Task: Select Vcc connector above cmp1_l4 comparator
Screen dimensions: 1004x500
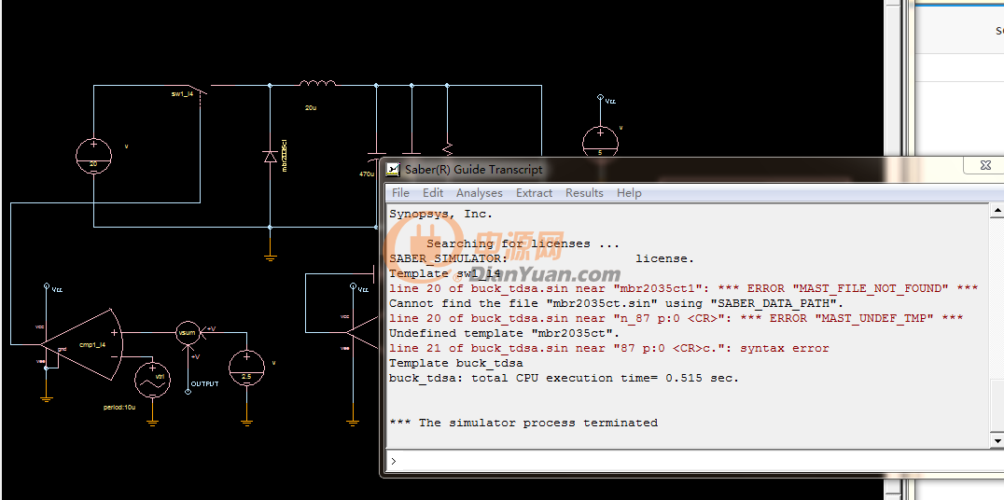Action: (x=46, y=286)
